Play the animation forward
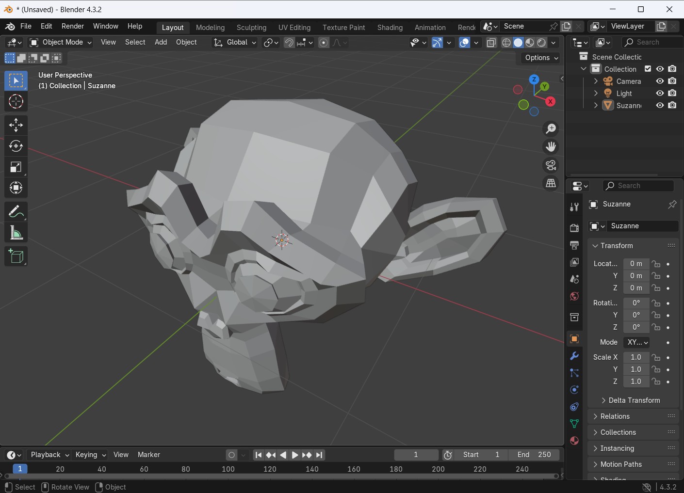 point(295,455)
